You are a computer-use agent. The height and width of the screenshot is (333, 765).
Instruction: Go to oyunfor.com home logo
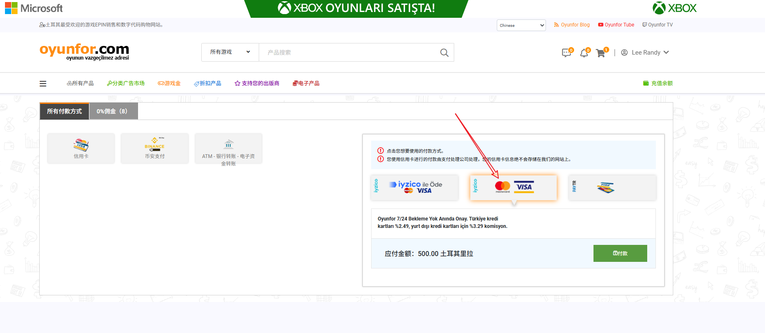(x=84, y=52)
